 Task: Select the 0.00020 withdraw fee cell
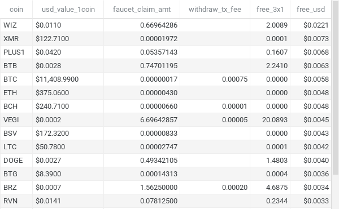pyautogui.click(x=215, y=188)
